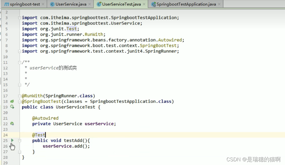Viewport: 285px width, 165px height.
Task: Open autowired bean navigation icon beside userService field
Action: 12,123
